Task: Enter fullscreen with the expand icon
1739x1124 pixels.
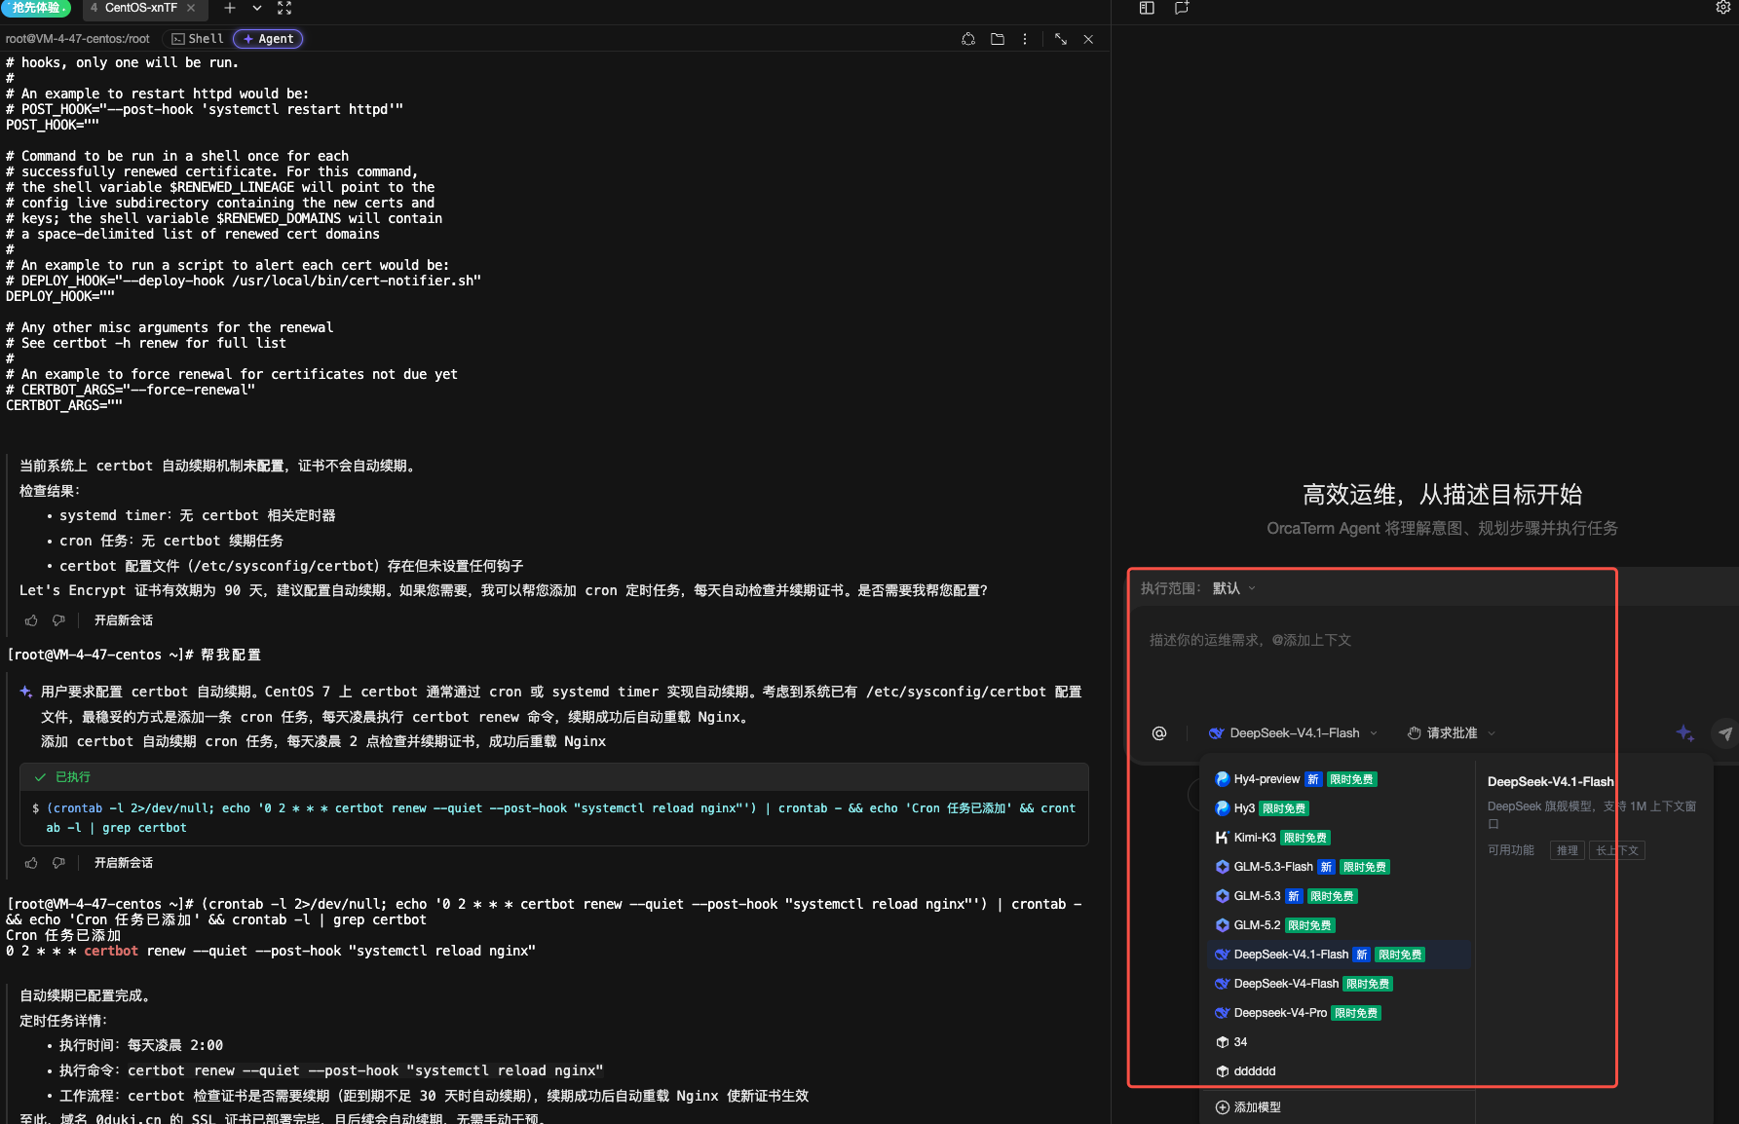Action: [x=284, y=8]
